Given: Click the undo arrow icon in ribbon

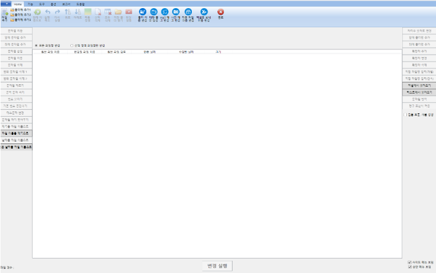Looking at the screenshot, I should (x=48, y=12).
